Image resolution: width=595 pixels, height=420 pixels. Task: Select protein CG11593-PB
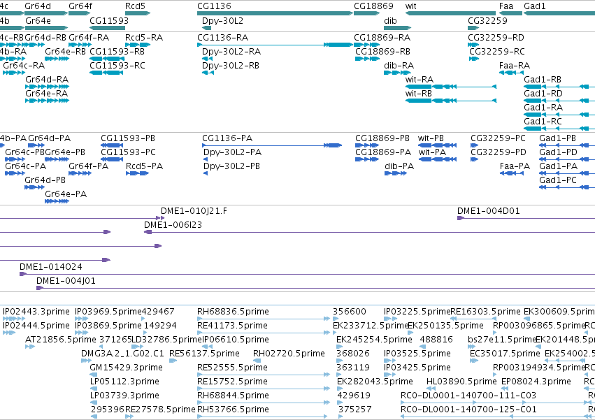[x=112, y=145]
